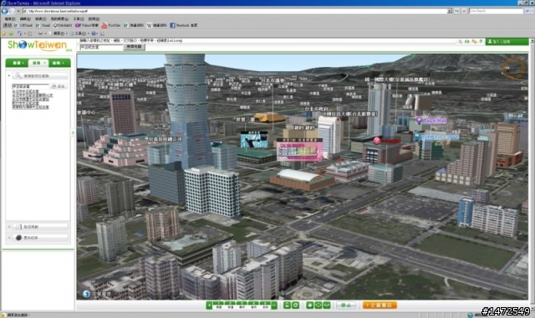The width and height of the screenshot is (535, 318).
Task: Click the green zoom-out minus button
Action: 274,305
